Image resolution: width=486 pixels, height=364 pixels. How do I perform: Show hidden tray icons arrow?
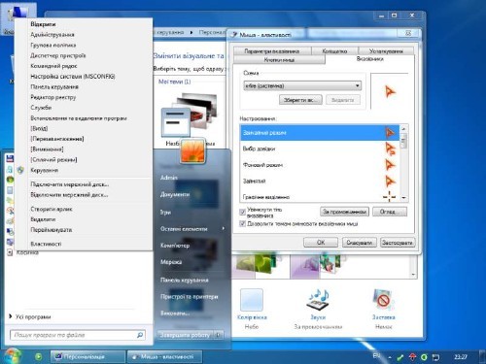[390, 357]
